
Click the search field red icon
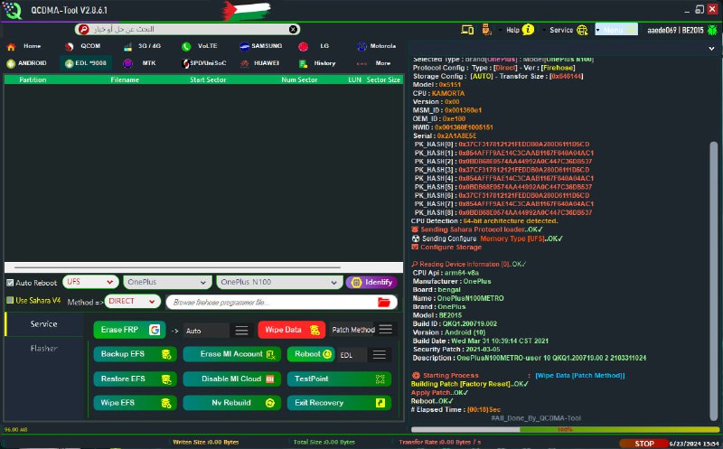[83, 29]
